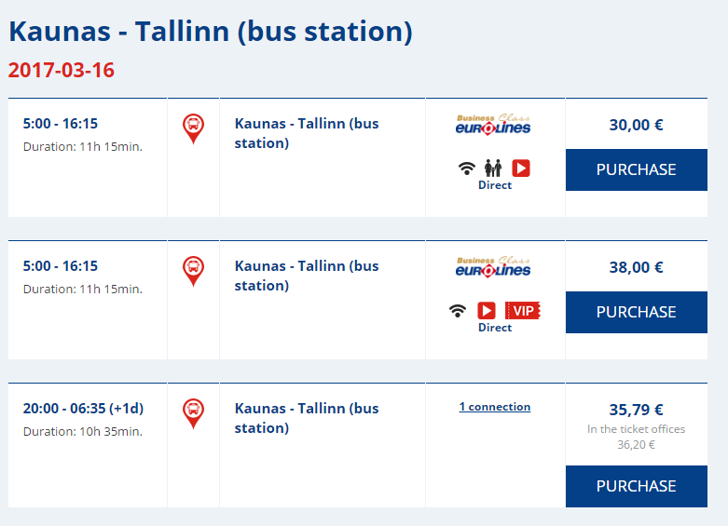Image resolution: width=728 pixels, height=526 pixels.
Task: Select route name in the 20:00 departure row
Action: 307,418
